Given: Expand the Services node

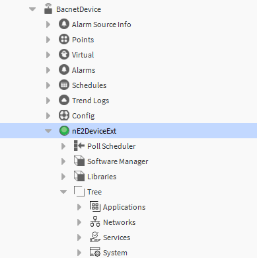Looking at the screenshot, I should 79,237.
